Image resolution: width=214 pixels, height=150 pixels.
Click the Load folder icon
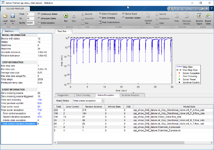5,15
